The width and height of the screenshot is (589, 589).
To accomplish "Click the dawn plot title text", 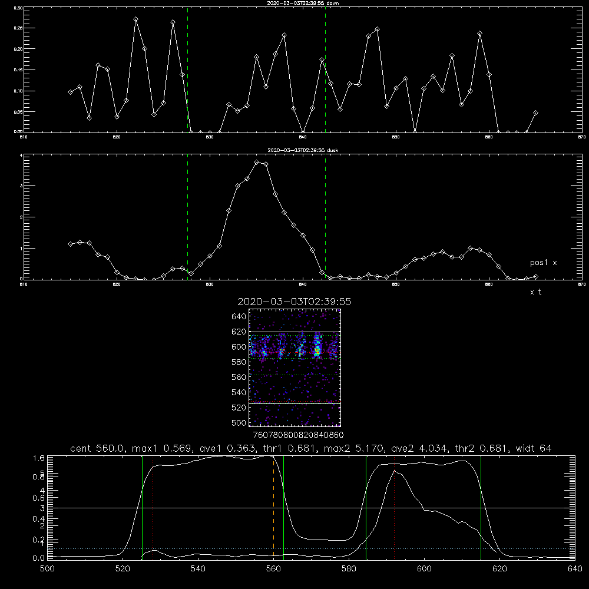I will tap(303, 3).
